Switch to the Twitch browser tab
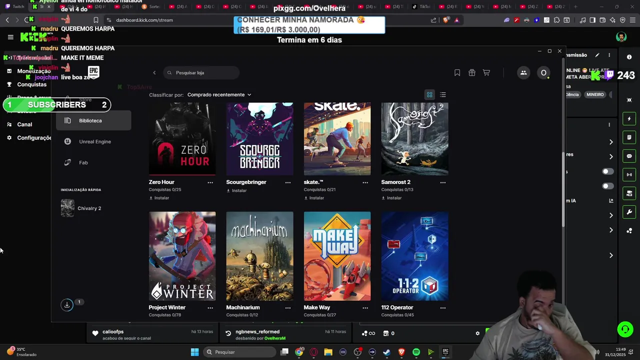 [15, 6]
